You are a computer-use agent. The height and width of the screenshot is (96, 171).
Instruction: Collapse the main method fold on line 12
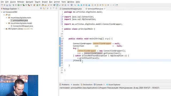pyautogui.click(x=64, y=38)
